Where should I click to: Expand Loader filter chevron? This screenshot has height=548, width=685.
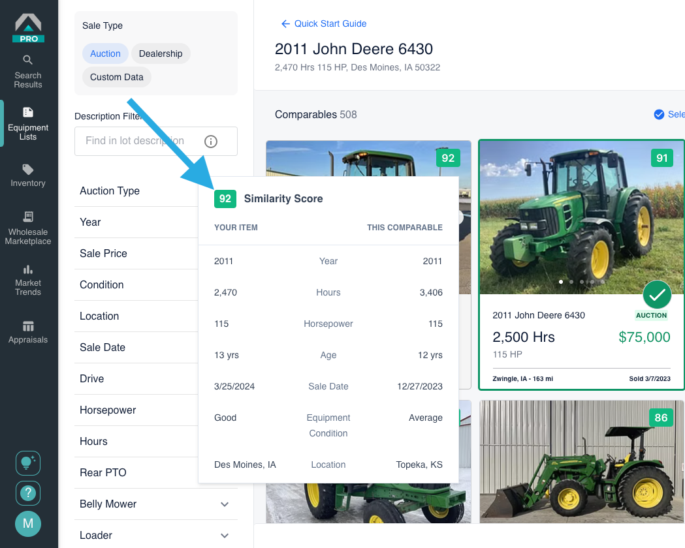pos(225,536)
